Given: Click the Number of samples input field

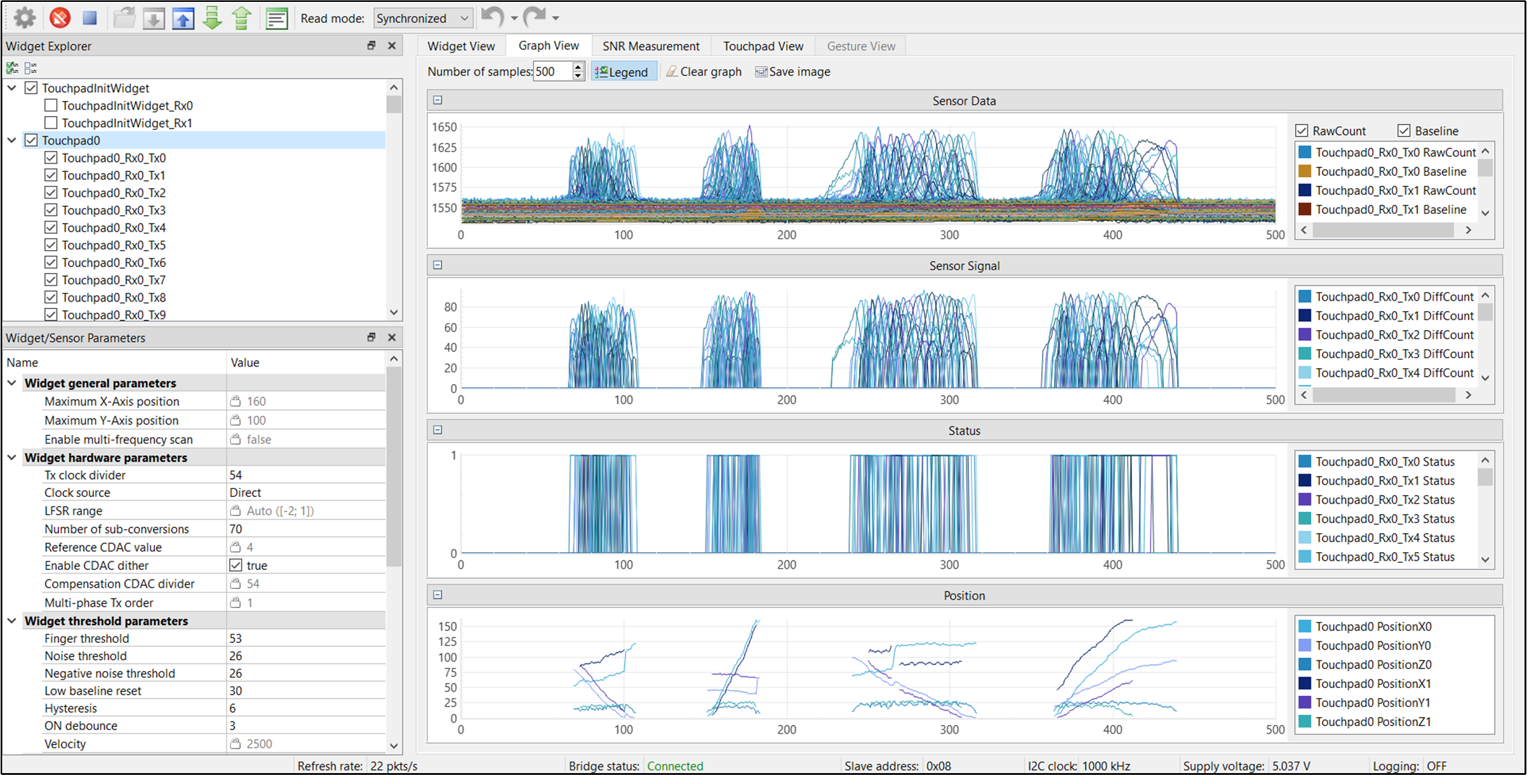Looking at the screenshot, I should 552,71.
